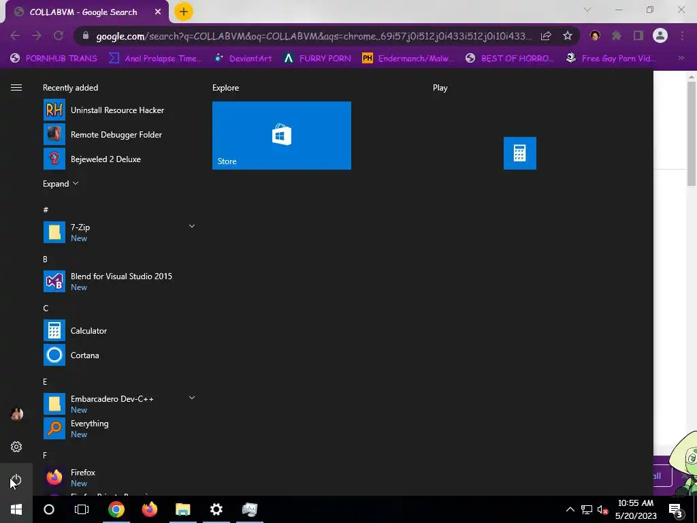Viewport: 697px width, 523px height.
Task: Share this page icon in address bar
Action: [x=546, y=36]
